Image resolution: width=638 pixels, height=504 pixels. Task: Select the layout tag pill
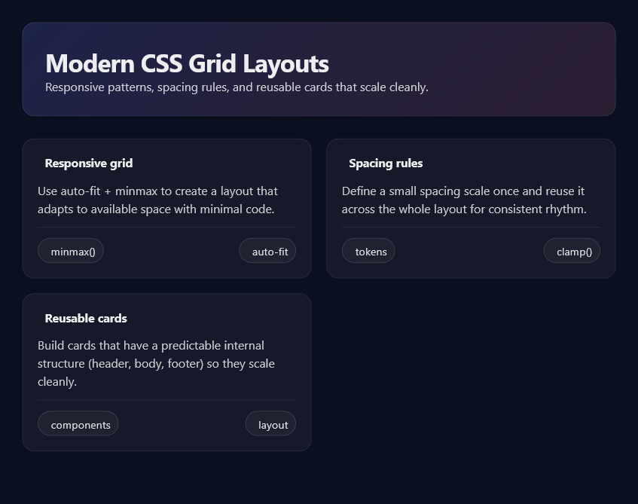(271, 424)
